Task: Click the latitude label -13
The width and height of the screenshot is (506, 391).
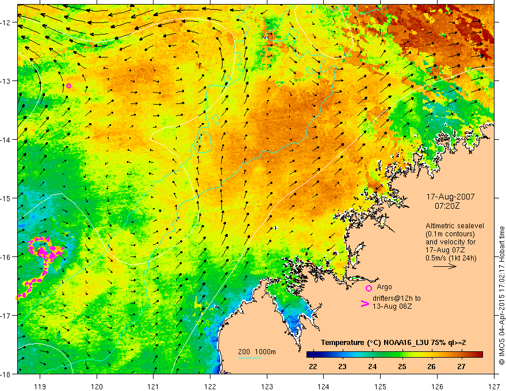Action: click(6, 81)
